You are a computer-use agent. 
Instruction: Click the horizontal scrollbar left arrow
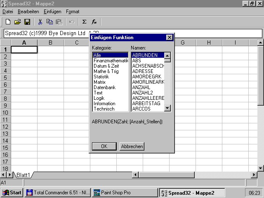point(135,175)
